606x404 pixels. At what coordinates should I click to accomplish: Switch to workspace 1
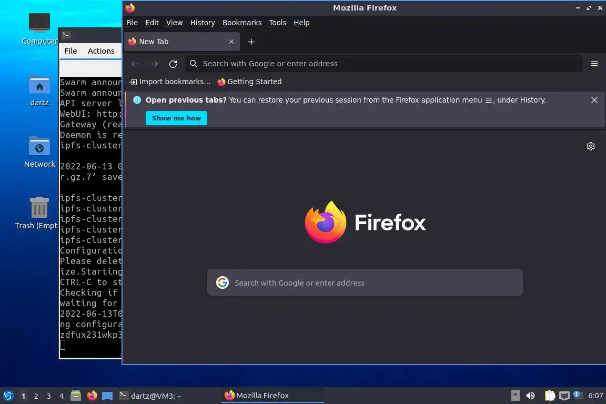tap(23, 396)
